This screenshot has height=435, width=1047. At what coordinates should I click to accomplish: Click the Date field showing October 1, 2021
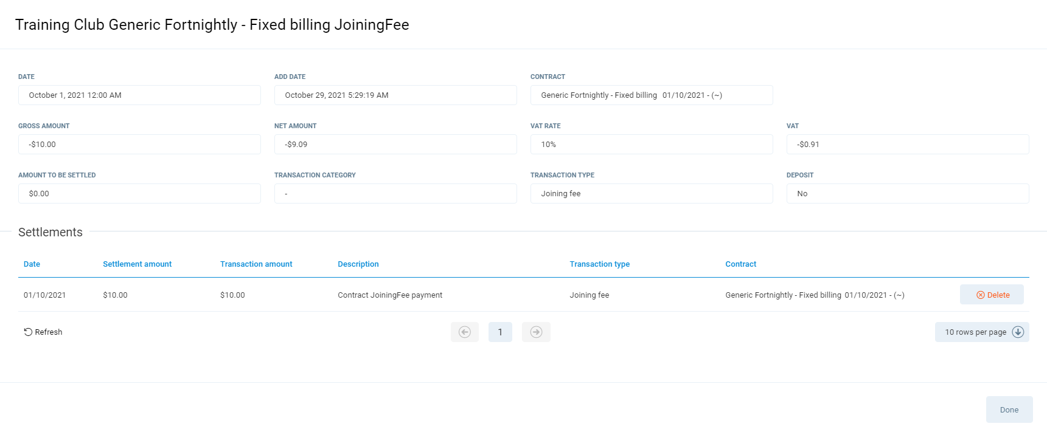(139, 95)
